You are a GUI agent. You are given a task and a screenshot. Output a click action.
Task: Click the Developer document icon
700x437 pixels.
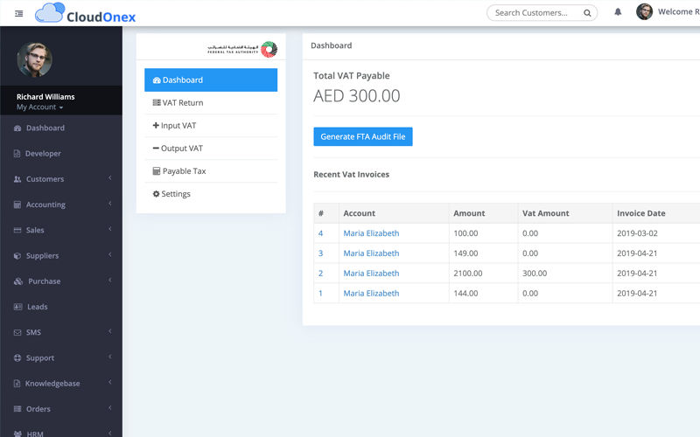pos(17,154)
